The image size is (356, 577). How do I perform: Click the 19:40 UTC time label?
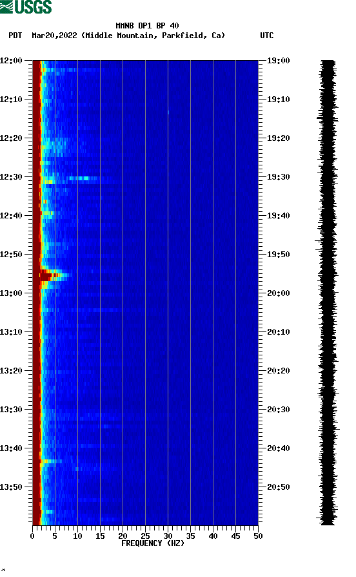pyautogui.click(x=279, y=215)
